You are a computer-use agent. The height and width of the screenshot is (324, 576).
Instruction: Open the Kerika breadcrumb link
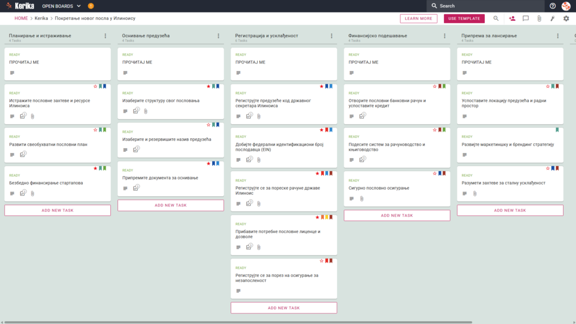tap(41, 19)
